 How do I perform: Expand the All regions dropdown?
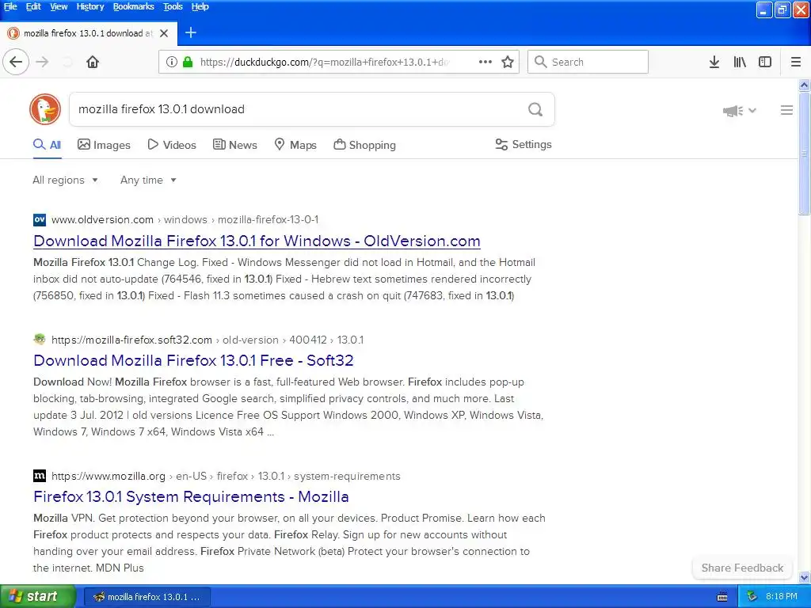(x=65, y=180)
